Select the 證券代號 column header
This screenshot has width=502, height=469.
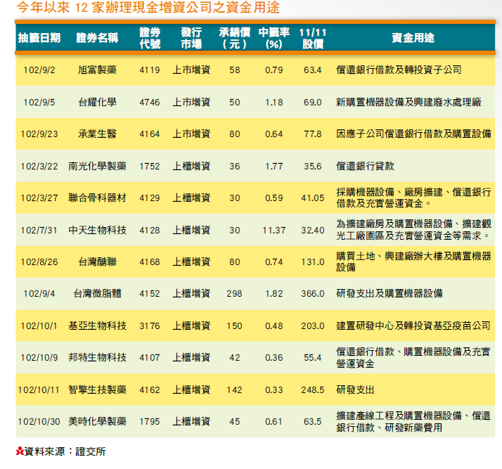tap(150, 38)
